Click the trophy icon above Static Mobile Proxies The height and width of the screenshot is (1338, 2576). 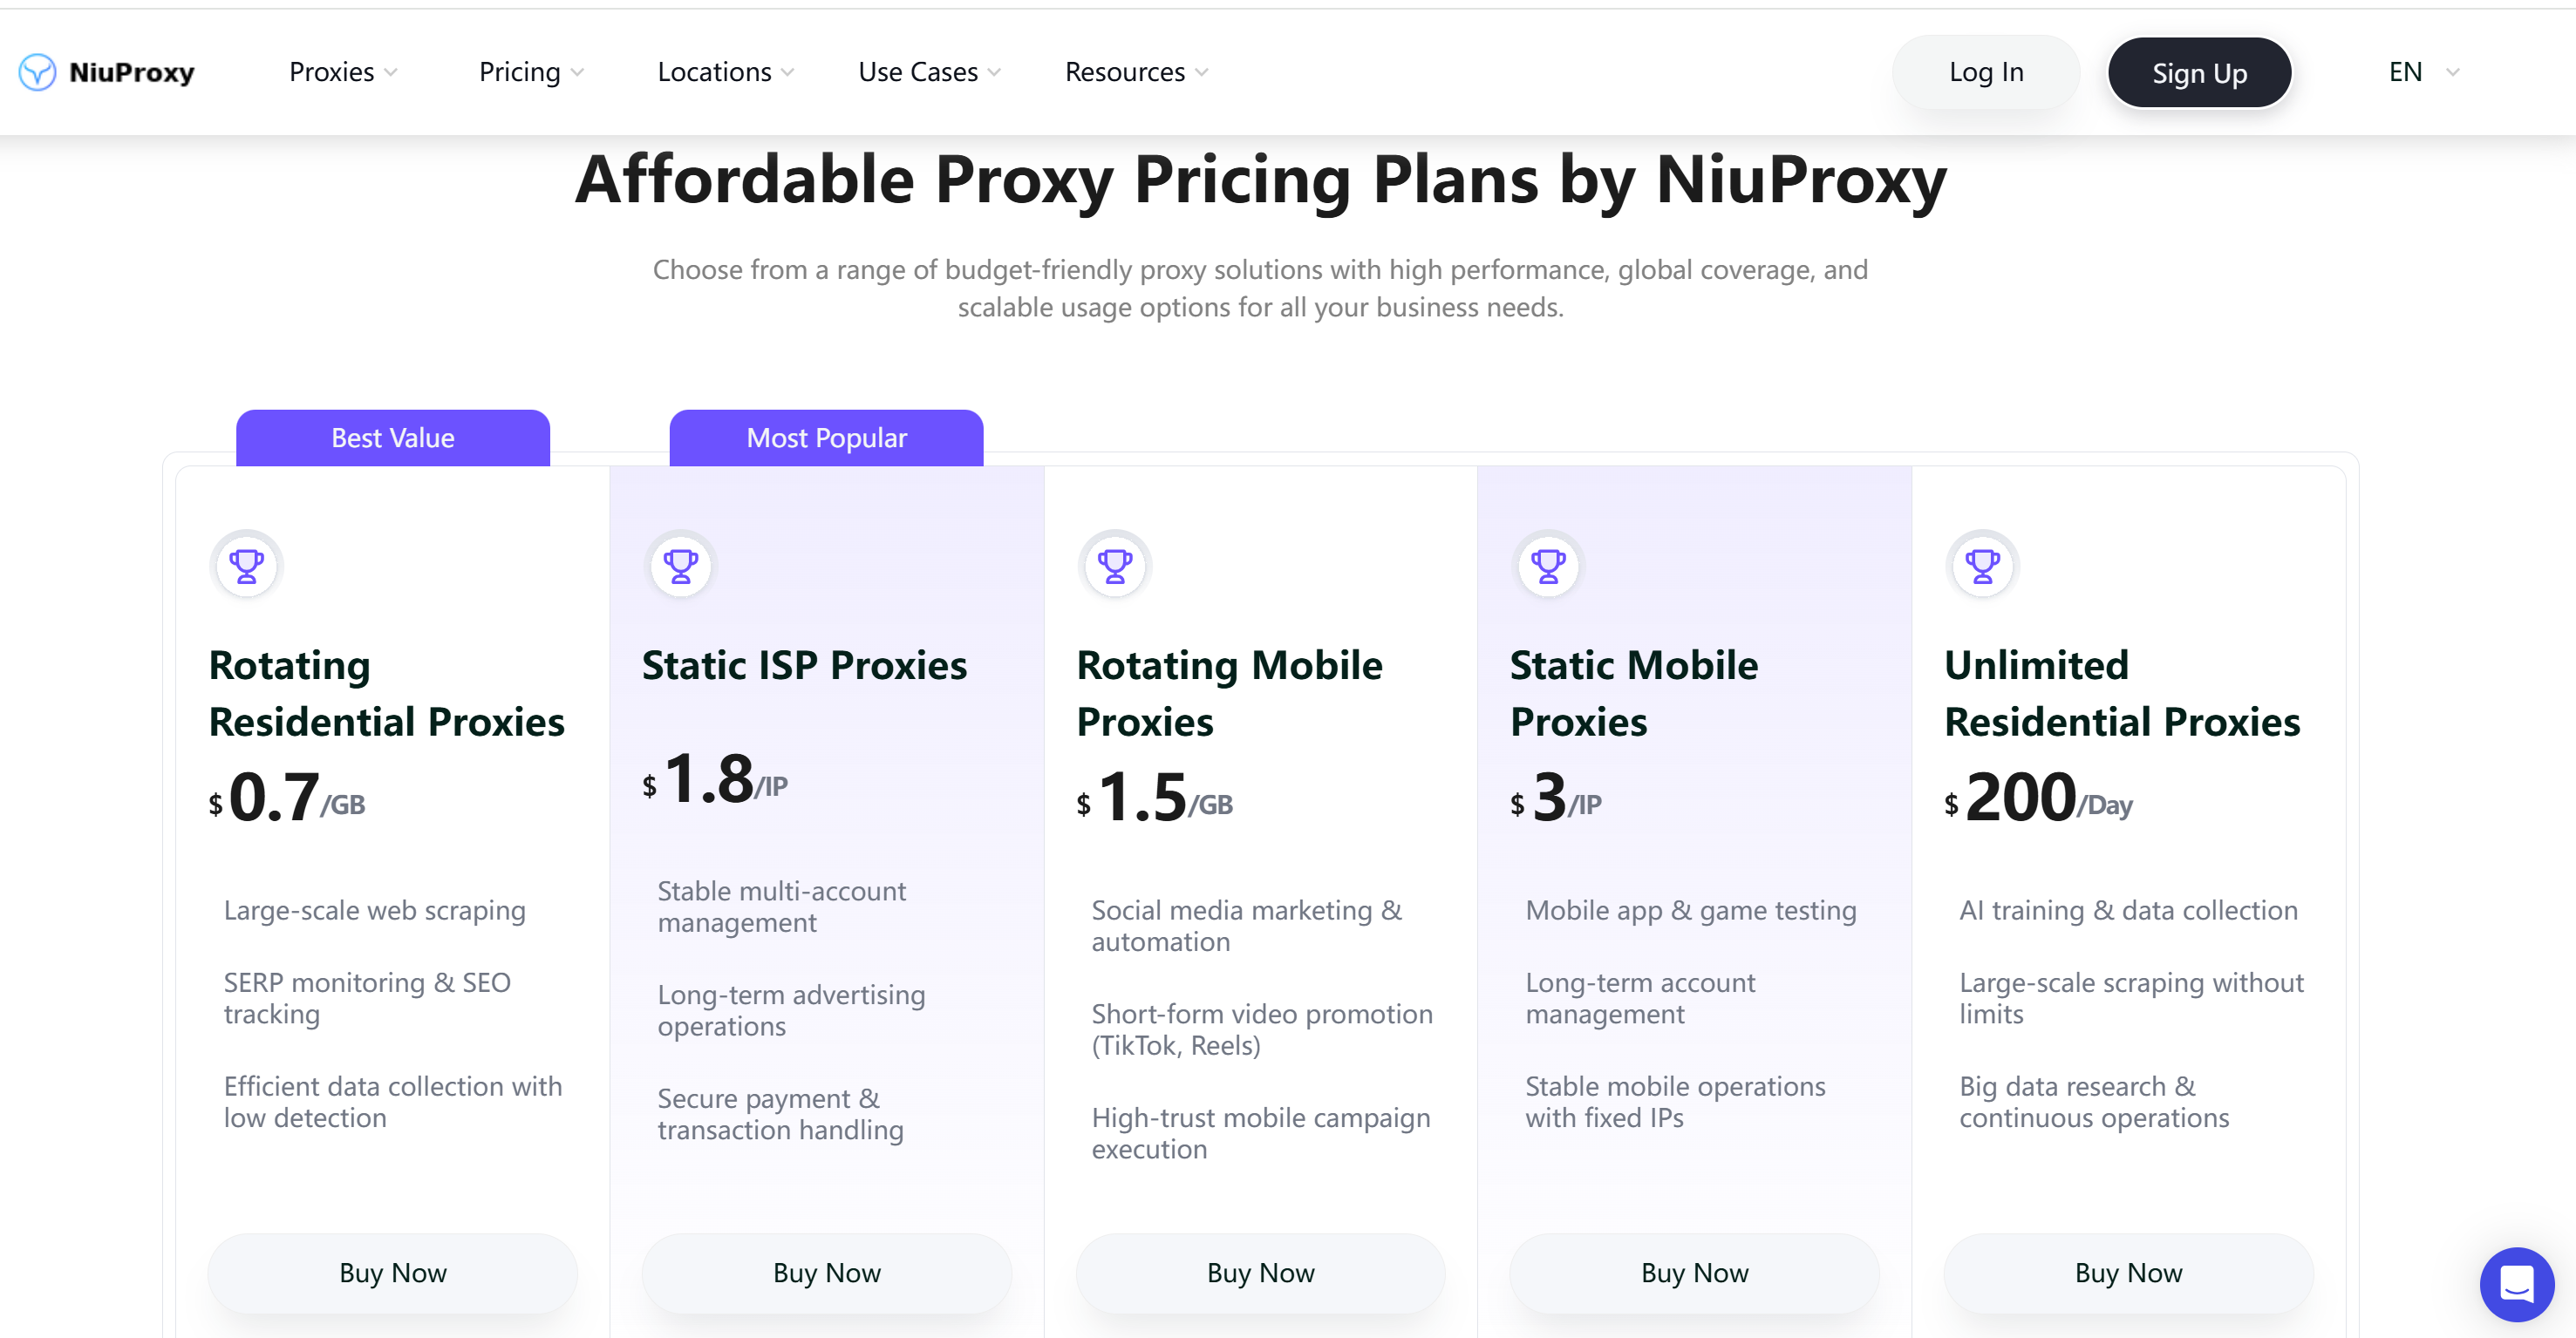pyautogui.click(x=1549, y=566)
